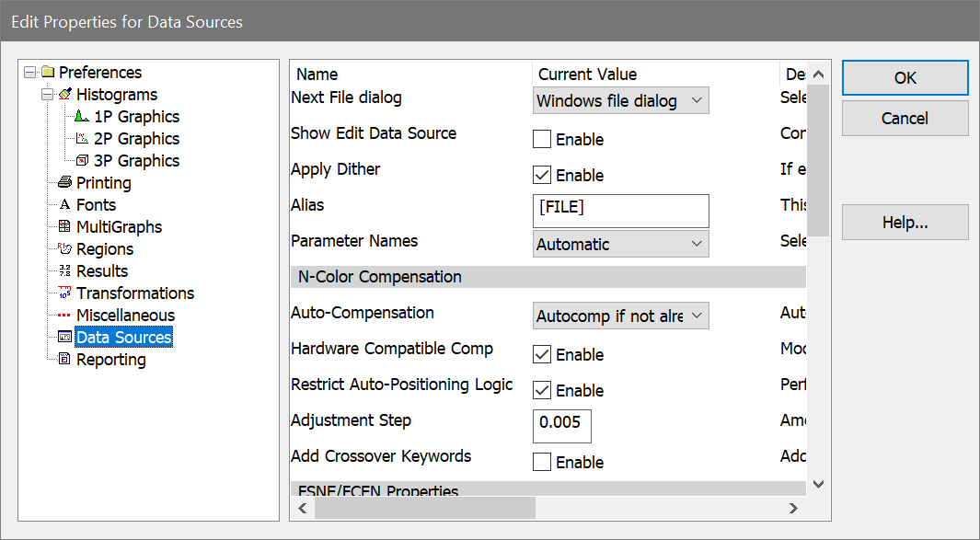Click the OK button
This screenshot has height=540, width=980.
click(x=905, y=78)
